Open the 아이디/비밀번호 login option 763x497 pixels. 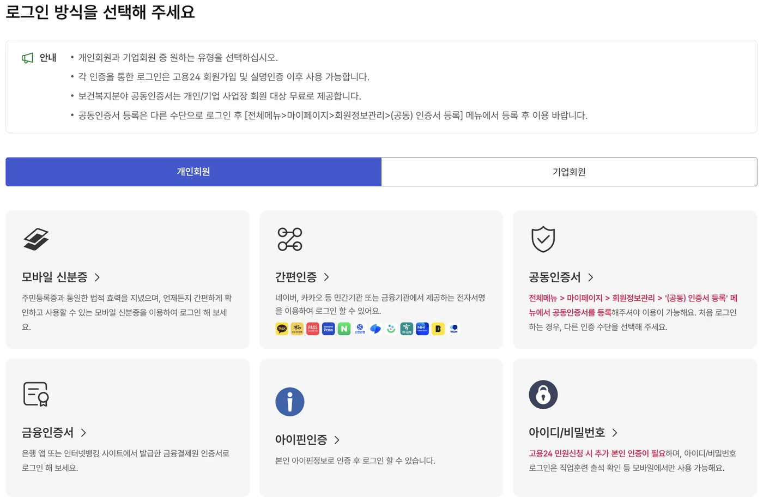(567, 433)
